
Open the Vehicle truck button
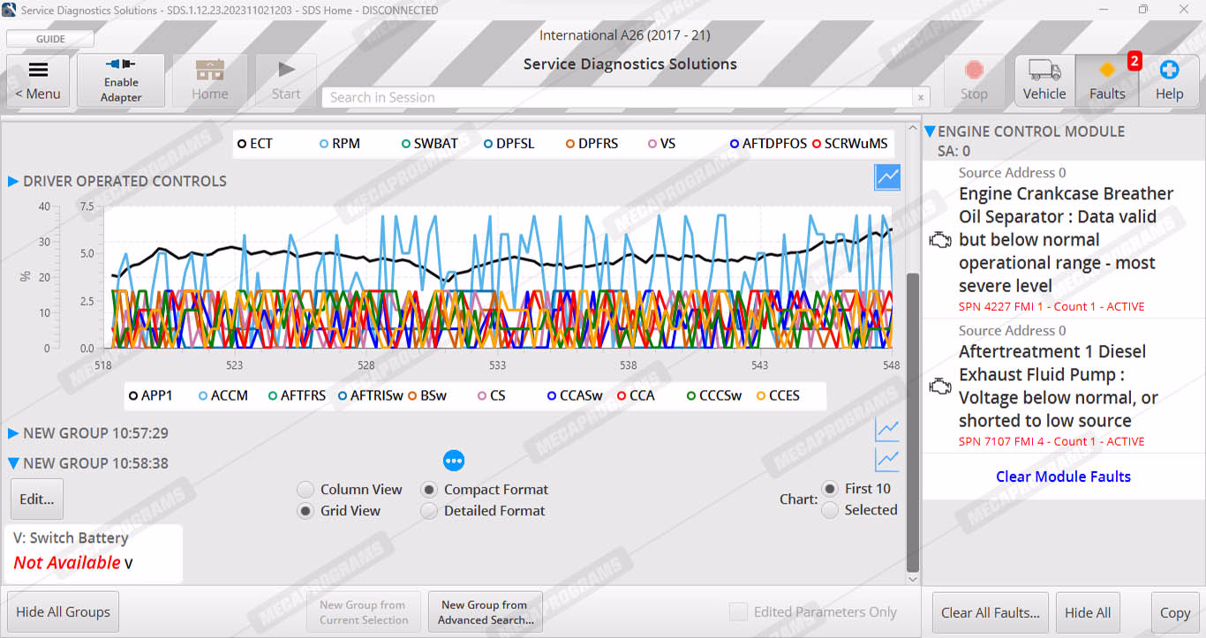coord(1044,80)
